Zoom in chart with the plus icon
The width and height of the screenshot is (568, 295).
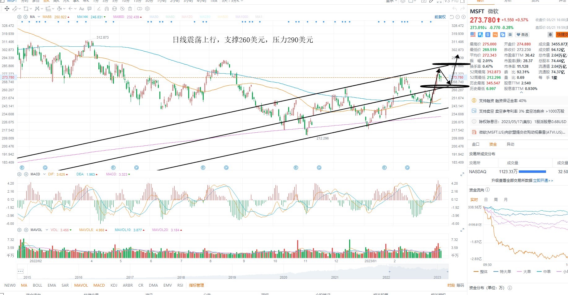[463, 17]
